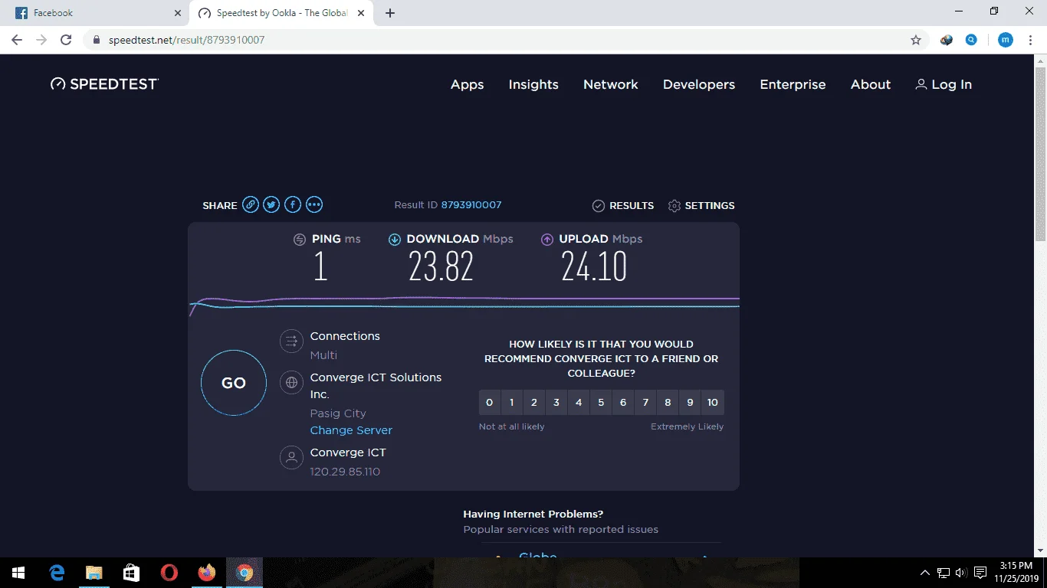Show hidden system tray icons
Screen dimensions: 1047x588
925,573
